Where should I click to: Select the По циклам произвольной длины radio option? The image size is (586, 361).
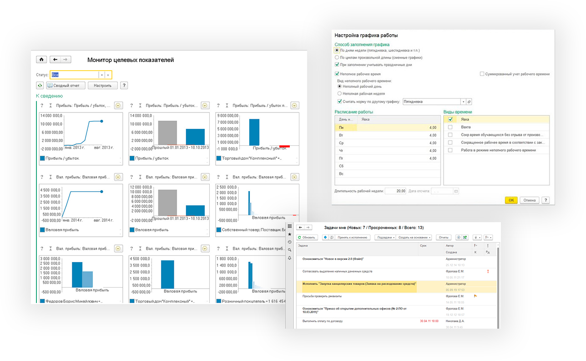[337, 58]
